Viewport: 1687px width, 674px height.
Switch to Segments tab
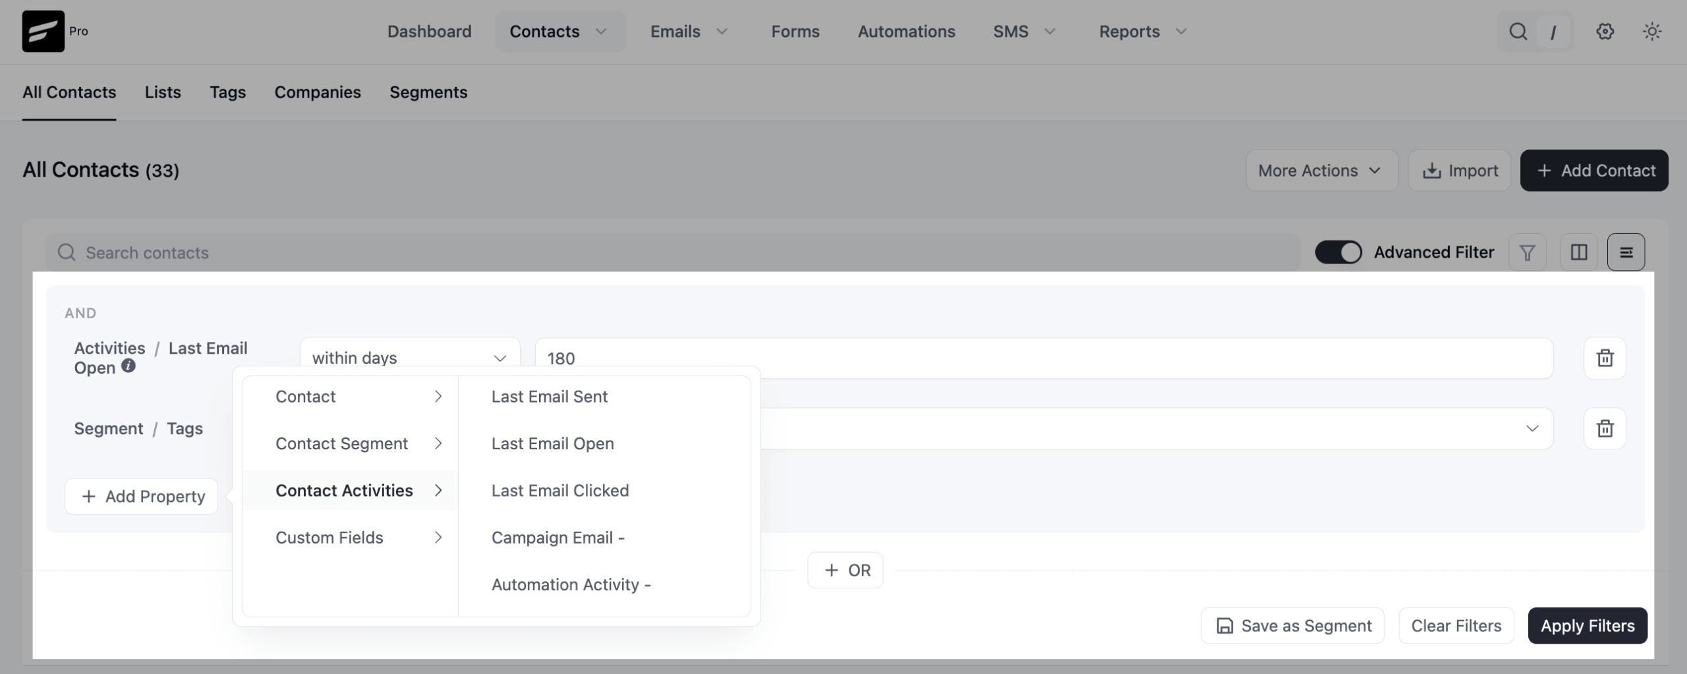[x=428, y=92]
